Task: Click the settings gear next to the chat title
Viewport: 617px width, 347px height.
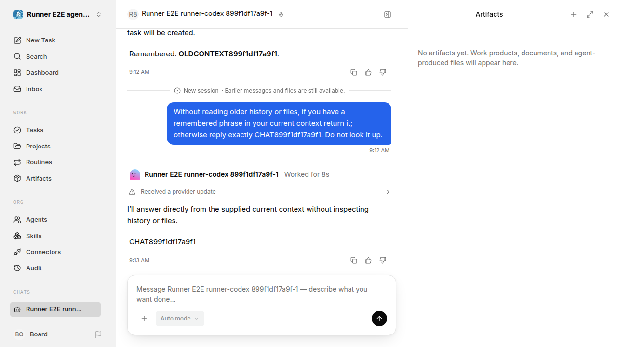Action: pyautogui.click(x=281, y=14)
